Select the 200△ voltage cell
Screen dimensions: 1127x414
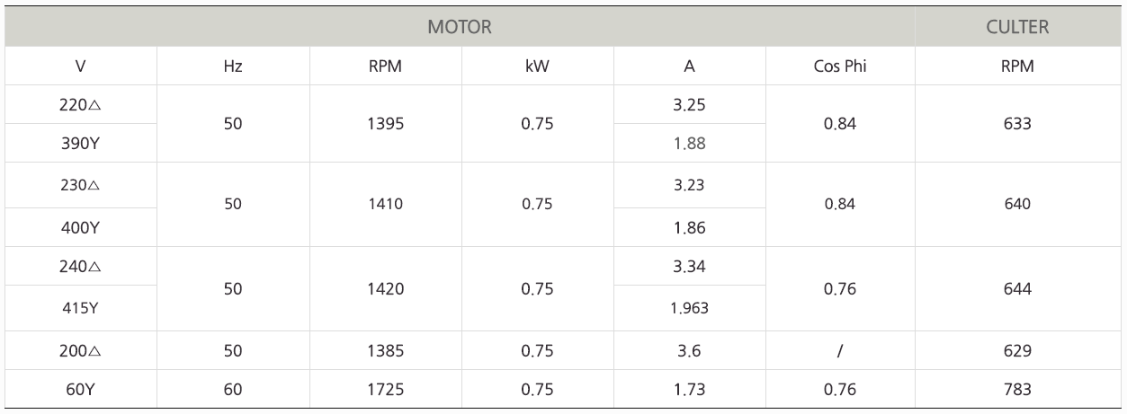(x=81, y=351)
